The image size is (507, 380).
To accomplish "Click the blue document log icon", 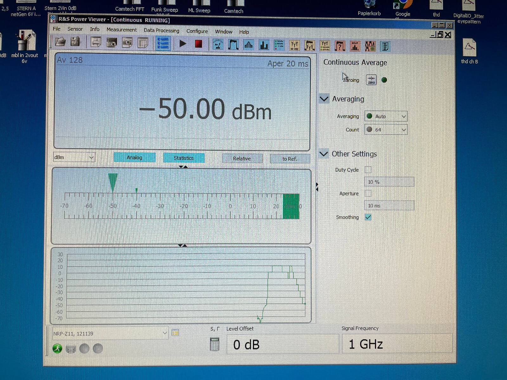I will (385, 47).
